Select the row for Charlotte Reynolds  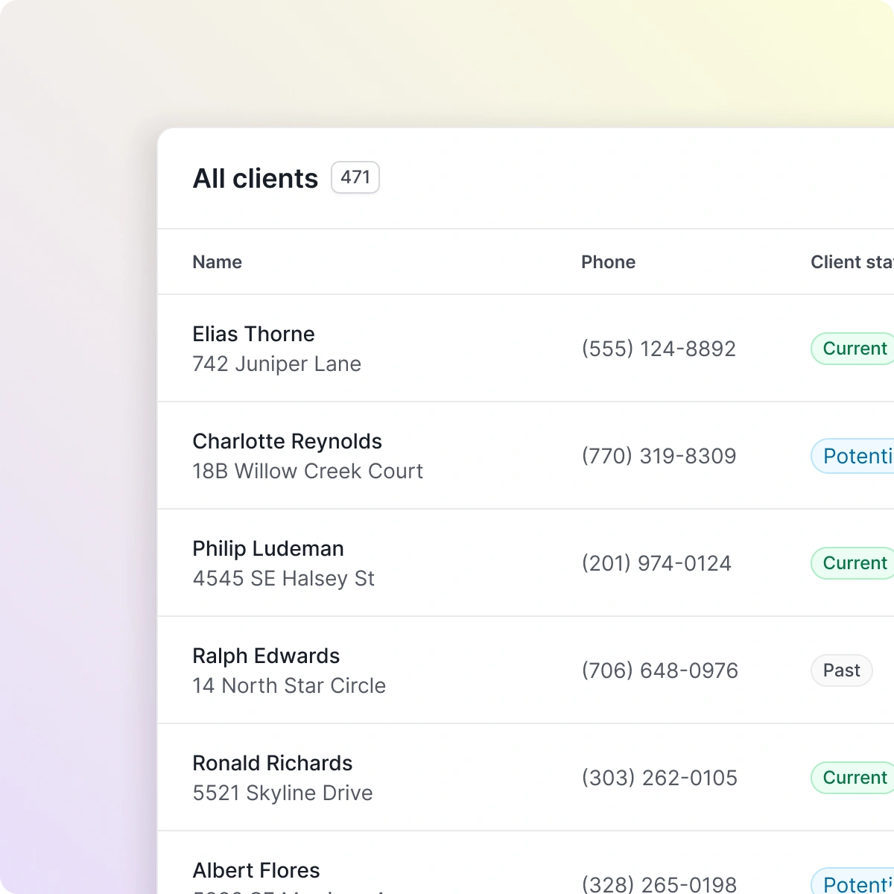click(287, 441)
